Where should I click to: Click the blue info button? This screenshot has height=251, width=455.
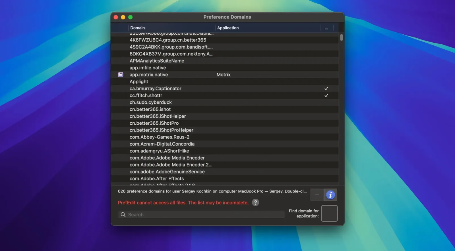[330, 195]
